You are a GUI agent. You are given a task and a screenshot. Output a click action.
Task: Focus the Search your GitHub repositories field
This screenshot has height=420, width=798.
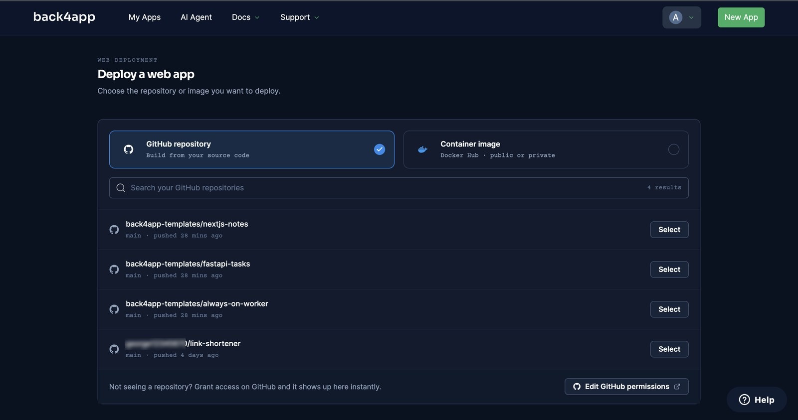click(x=399, y=188)
